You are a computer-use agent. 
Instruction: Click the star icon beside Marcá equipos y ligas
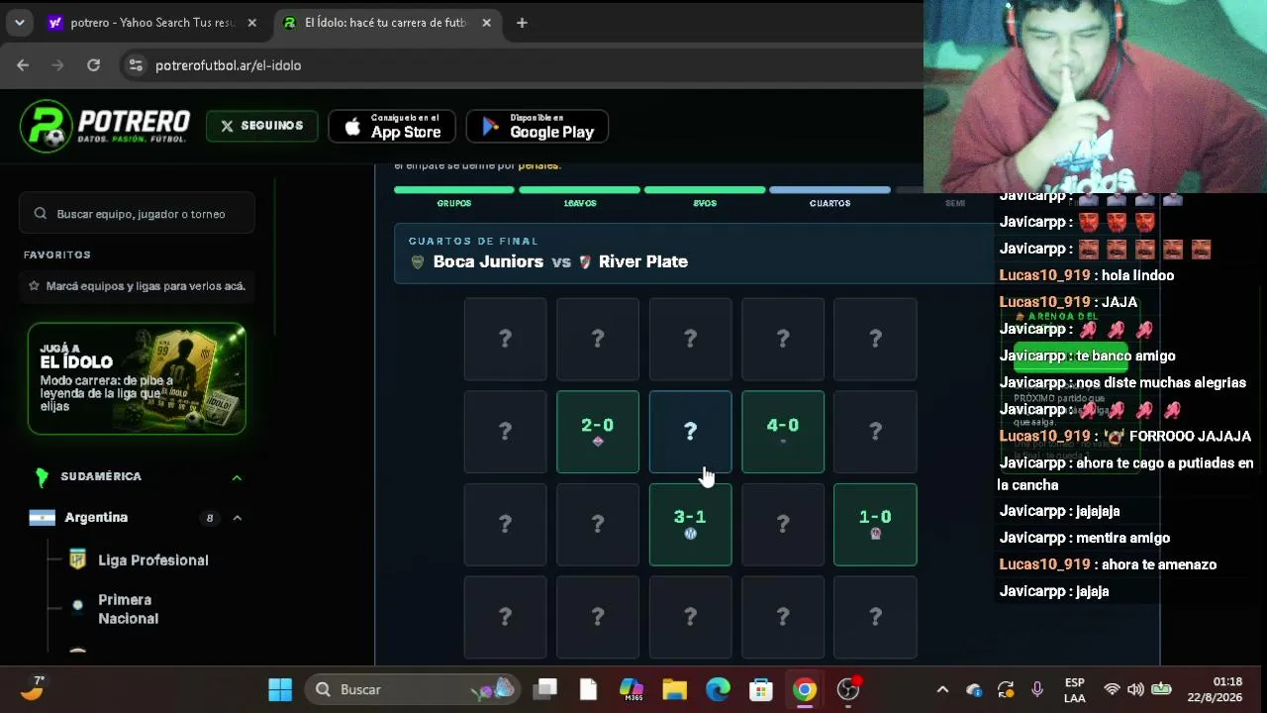[35, 286]
